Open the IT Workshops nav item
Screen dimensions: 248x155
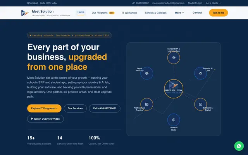(129, 13)
